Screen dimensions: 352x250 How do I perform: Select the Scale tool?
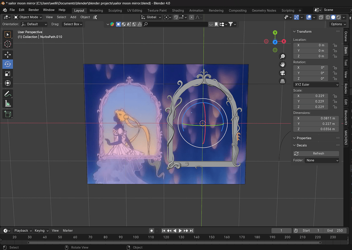click(x=7, y=74)
